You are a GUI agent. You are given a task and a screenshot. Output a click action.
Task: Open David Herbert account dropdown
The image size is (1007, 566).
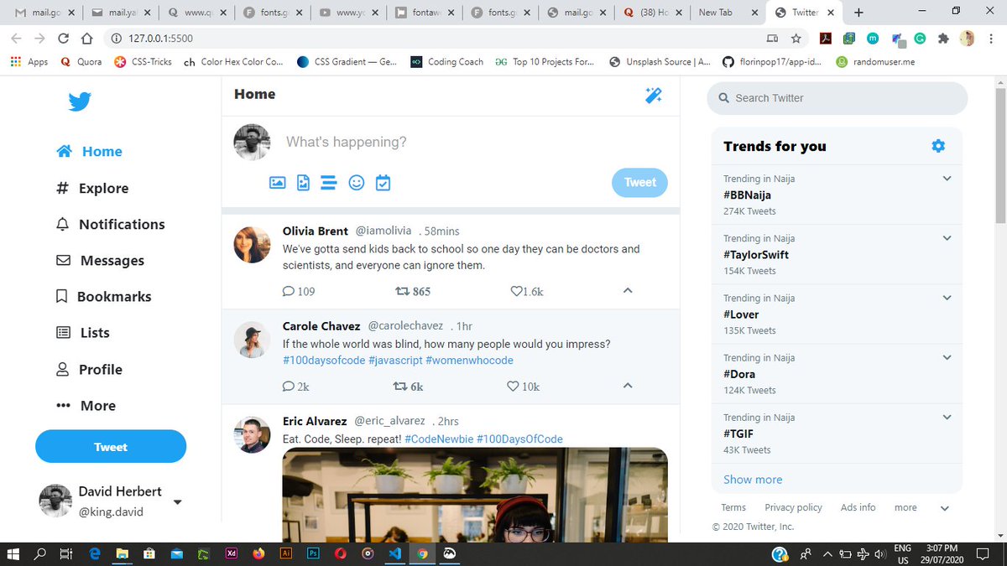pos(177,502)
